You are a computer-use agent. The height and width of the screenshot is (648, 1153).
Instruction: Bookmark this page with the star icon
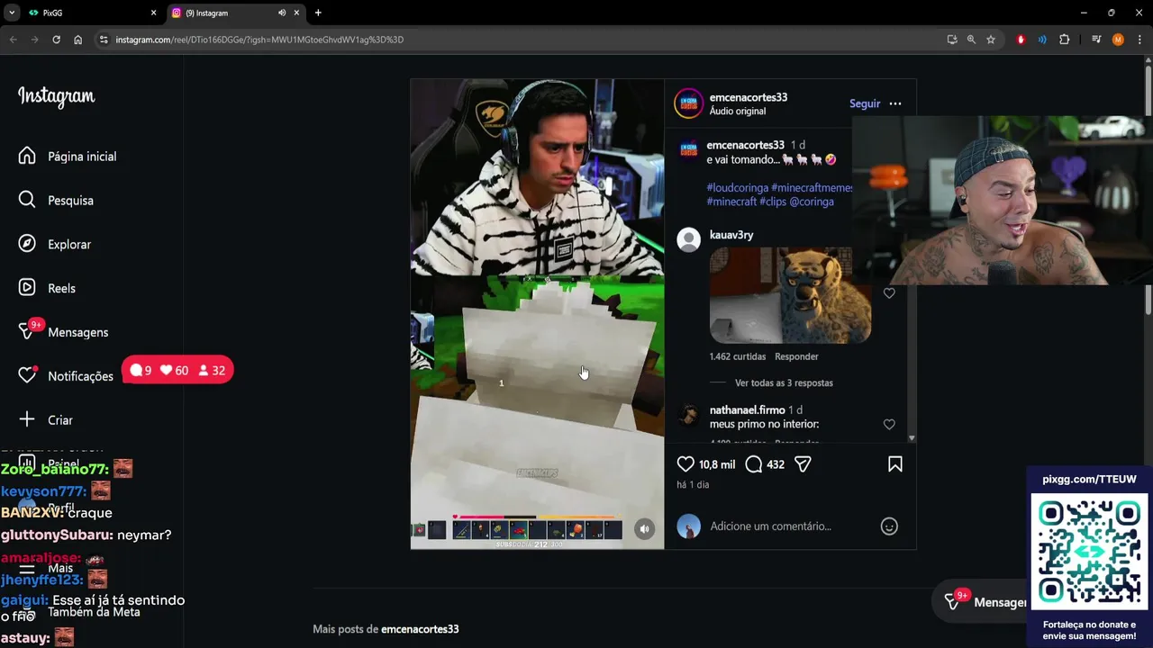pos(991,40)
